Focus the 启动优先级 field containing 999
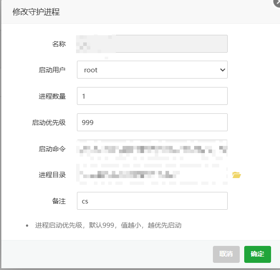The image size is (280, 270). pyautogui.click(x=152, y=122)
